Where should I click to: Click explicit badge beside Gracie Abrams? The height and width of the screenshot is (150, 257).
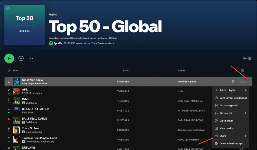[x=23, y=132]
